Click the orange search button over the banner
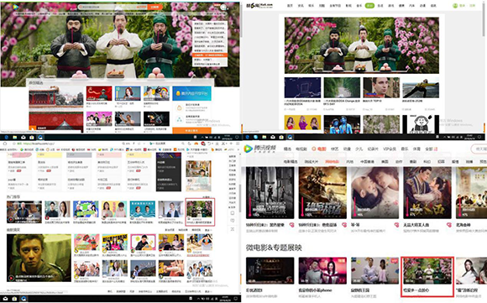This screenshot has height=303, width=487. point(154,7)
